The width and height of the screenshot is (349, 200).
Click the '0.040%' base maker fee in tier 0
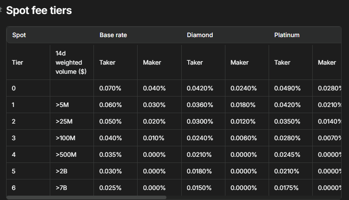click(154, 88)
